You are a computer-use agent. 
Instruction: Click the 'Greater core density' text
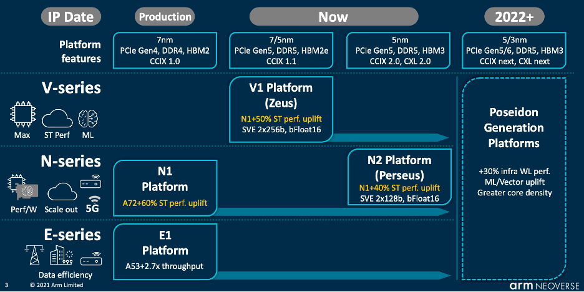tap(514, 193)
